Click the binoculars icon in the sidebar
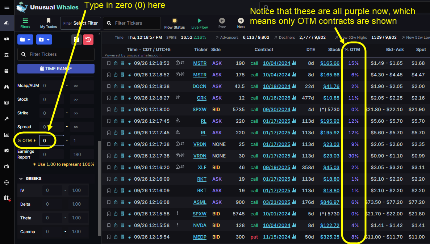This screenshot has width=430, height=244. coord(7,87)
